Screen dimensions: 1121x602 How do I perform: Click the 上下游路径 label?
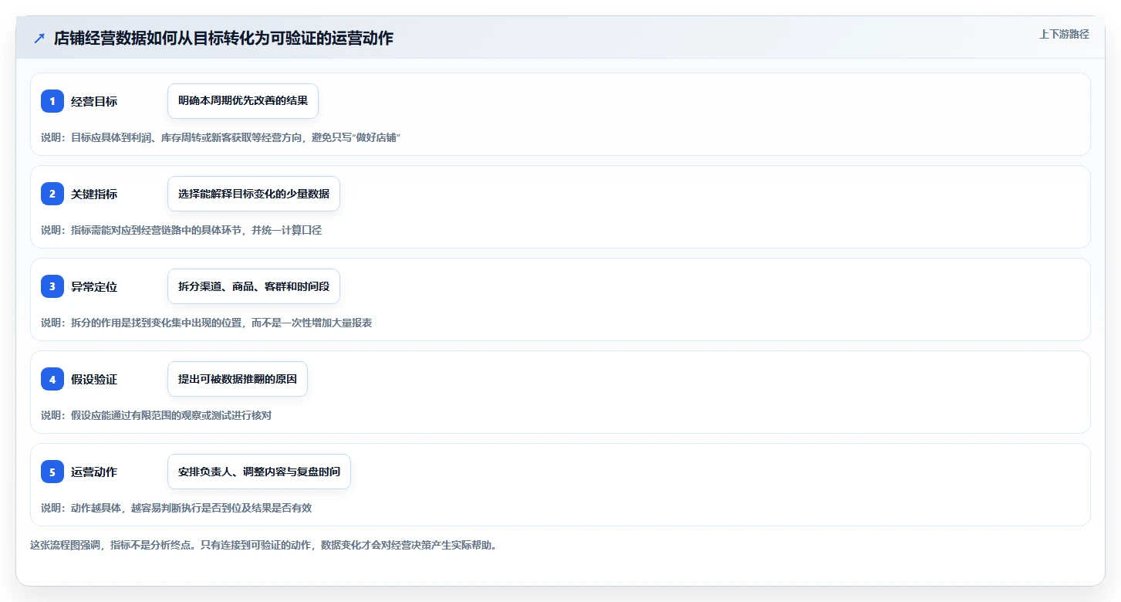click(x=1064, y=34)
